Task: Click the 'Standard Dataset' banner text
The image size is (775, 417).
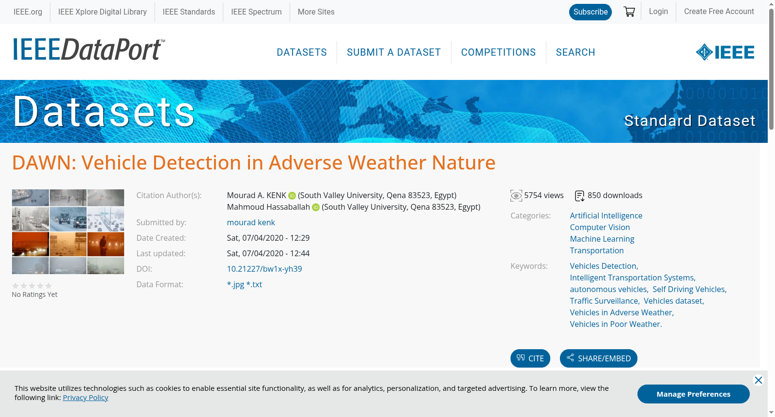Action: pyautogui.click(x=690, y=121)
